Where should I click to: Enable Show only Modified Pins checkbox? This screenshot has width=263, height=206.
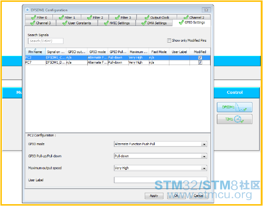pos(169,41)
